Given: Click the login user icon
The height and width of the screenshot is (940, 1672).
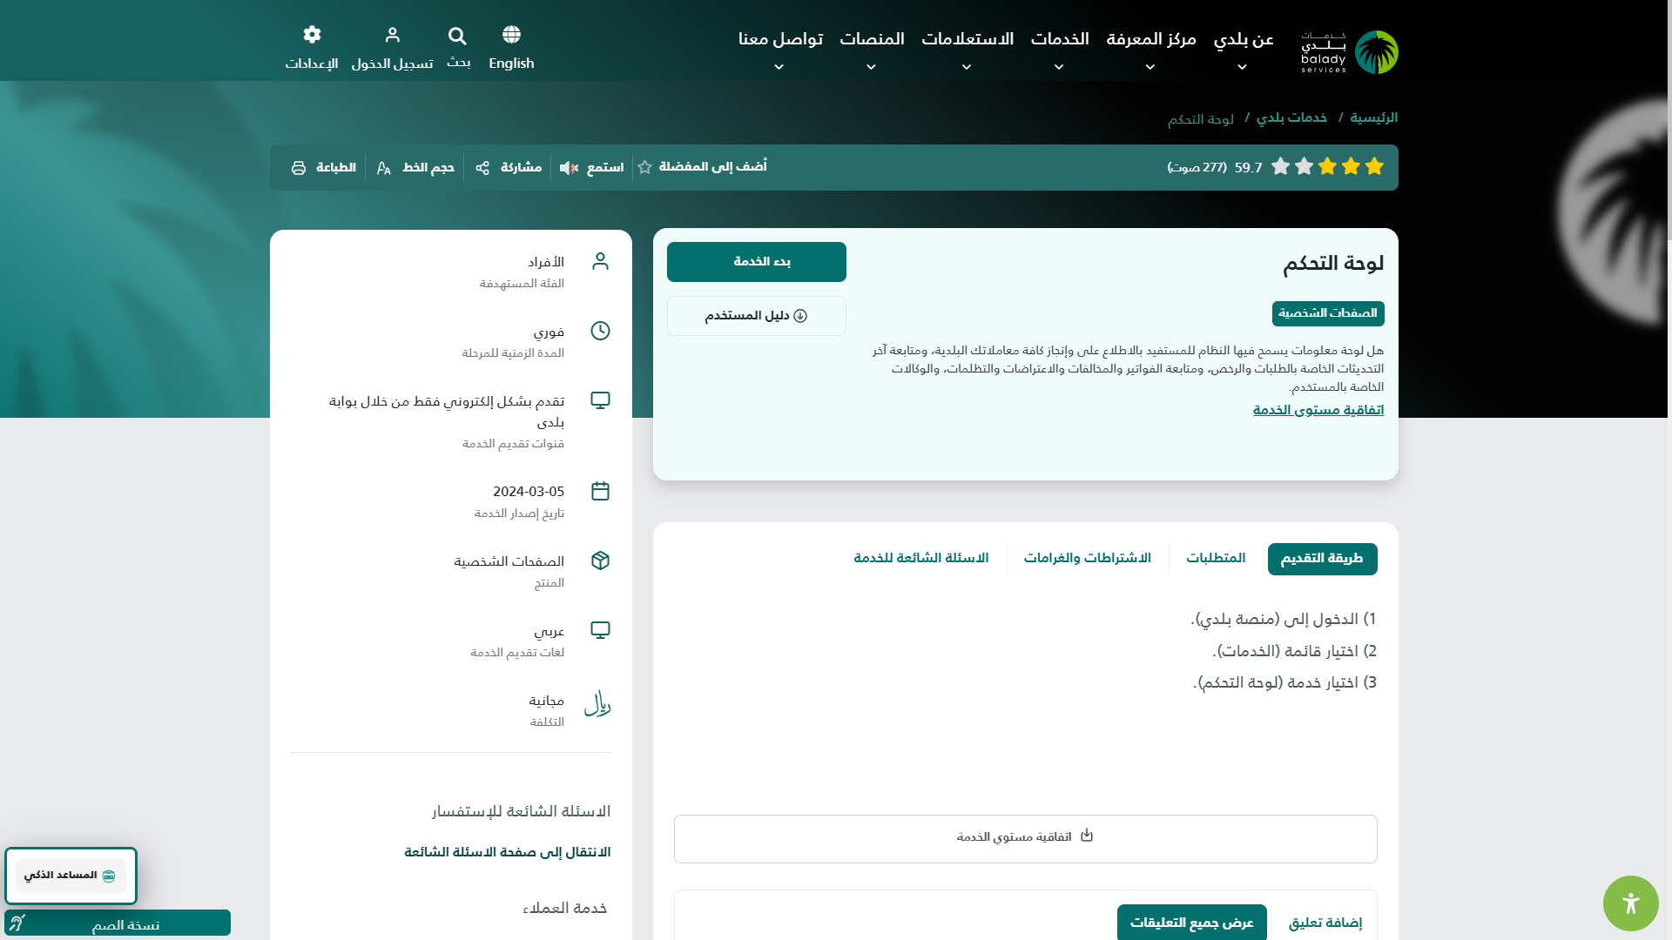Looking at the screenshot, I should (x=392, y=35).
